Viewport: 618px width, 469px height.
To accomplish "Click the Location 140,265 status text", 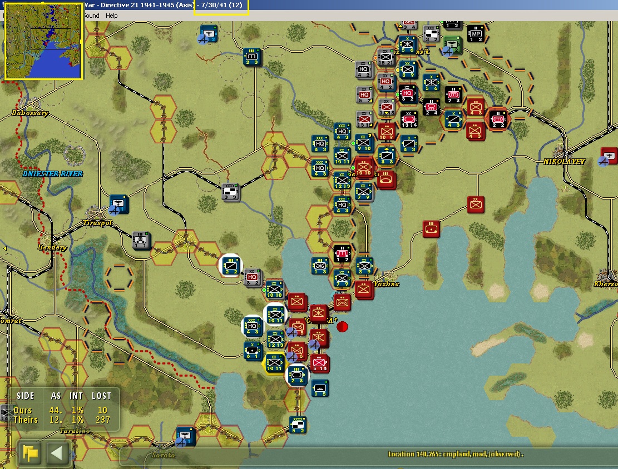I will pos(456,454).
